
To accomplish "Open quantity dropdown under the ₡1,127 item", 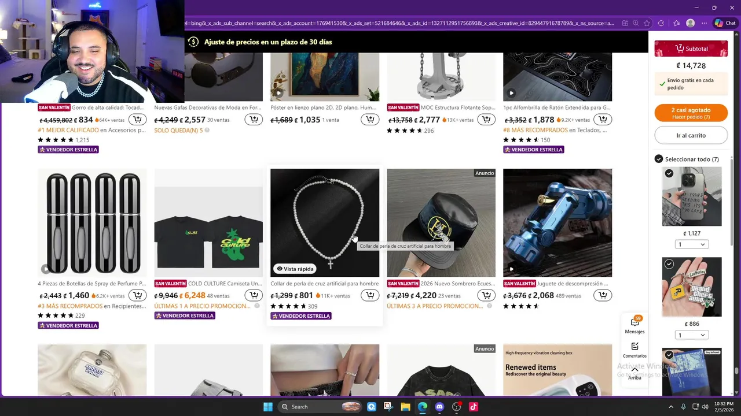I will 692,244.
